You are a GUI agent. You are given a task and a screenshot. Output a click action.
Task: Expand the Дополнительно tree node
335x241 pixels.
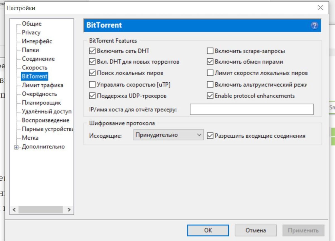tap(16, 147)
